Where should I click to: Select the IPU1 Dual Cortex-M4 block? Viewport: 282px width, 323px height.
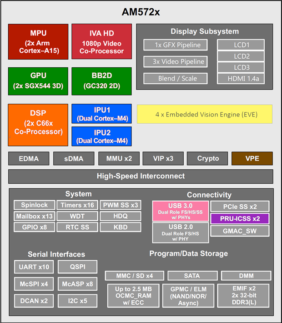101,113
